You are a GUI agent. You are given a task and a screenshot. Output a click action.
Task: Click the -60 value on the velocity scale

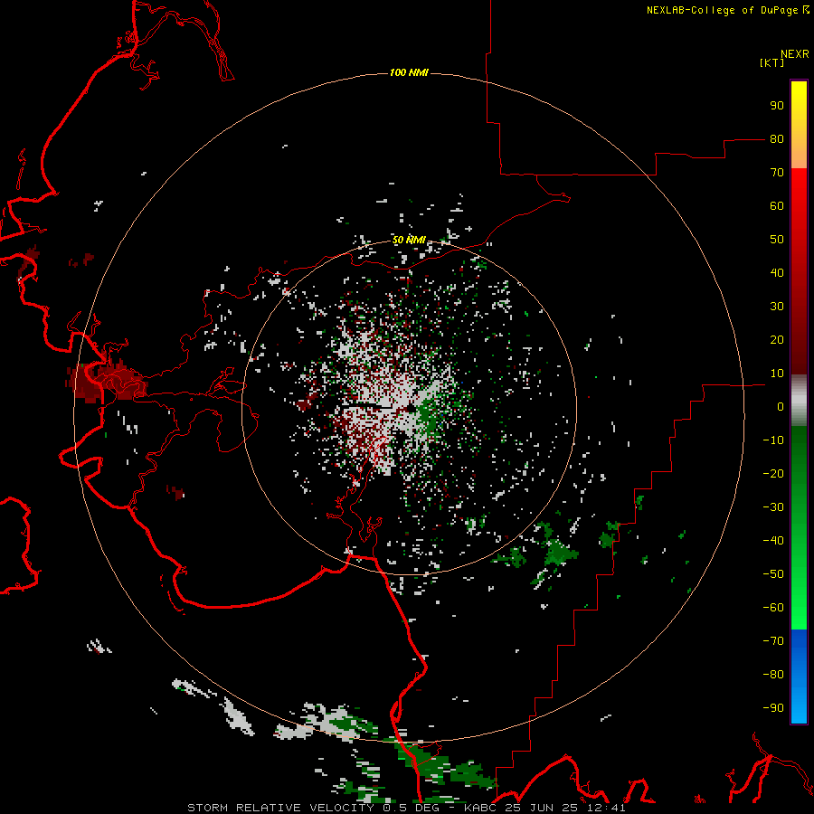click(x=773, y=608)
